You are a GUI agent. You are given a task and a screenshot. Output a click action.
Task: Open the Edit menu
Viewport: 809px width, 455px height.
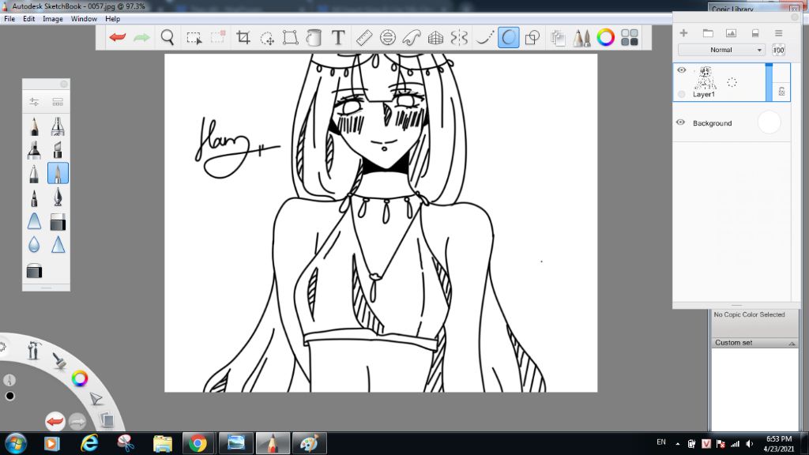pos(29,19)
